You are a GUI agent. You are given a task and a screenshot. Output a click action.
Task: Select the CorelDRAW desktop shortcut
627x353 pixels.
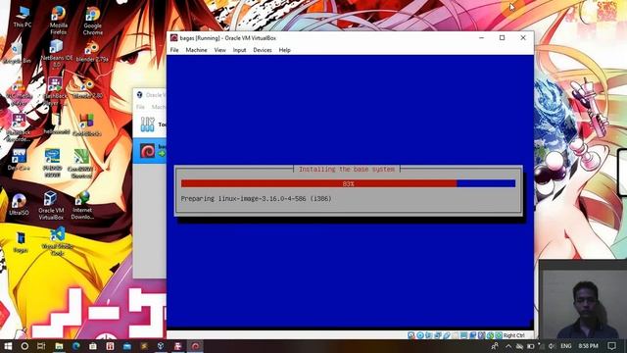click(80, 164)
